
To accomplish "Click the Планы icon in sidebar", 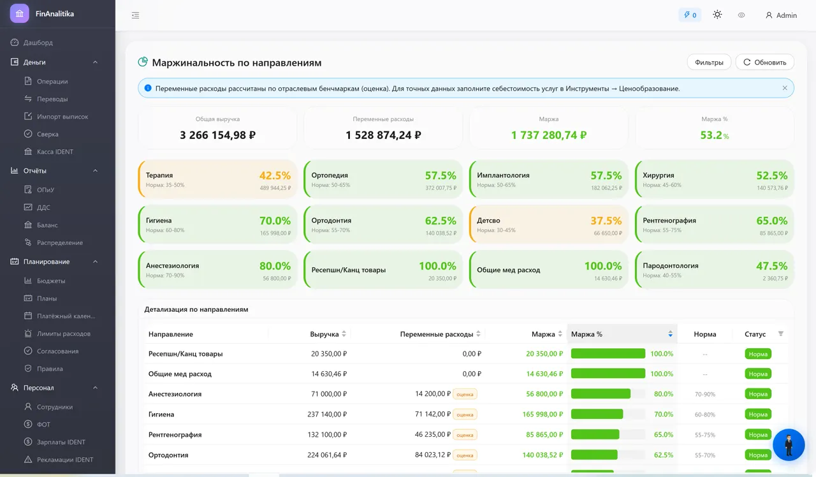I will (28, 298).
